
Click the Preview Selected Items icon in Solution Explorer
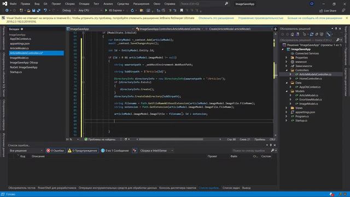point(329,34)
